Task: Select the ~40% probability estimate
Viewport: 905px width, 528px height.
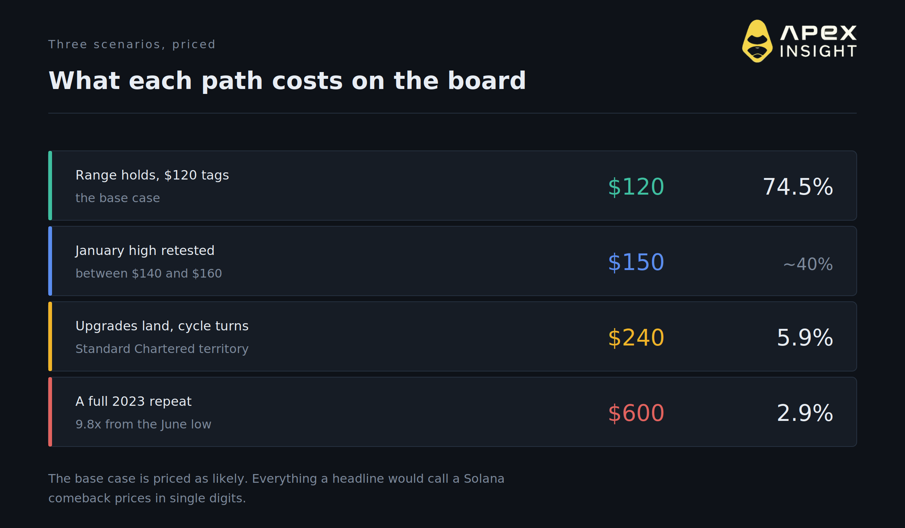Action: [x=808, y=264]
